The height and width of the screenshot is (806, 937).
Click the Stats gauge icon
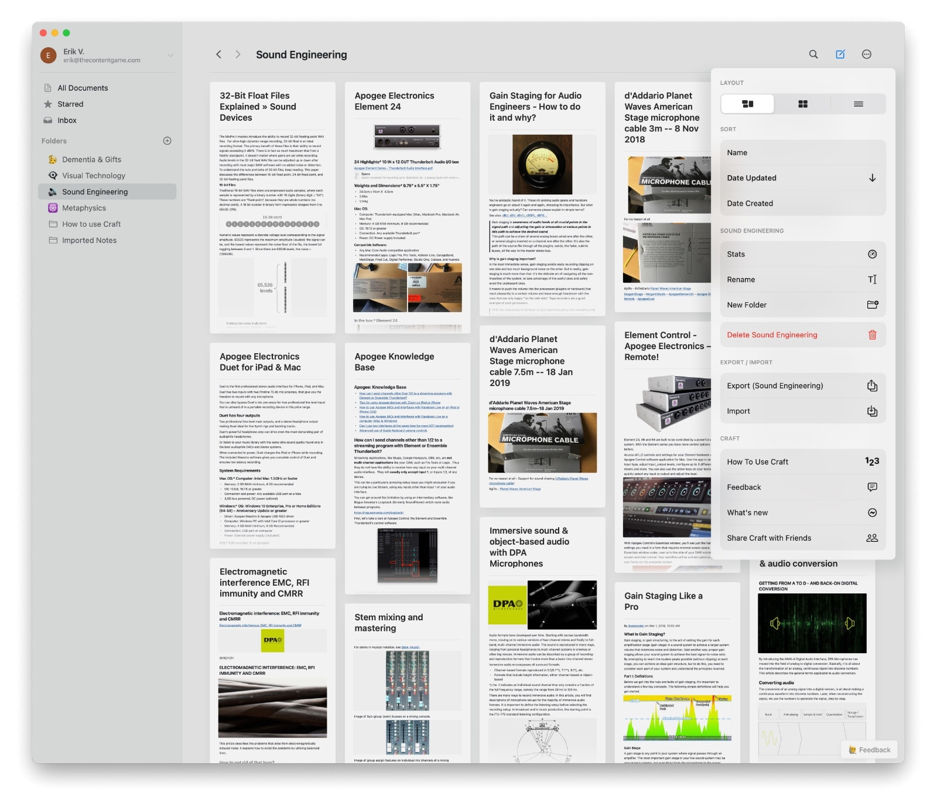tap(872, 254)
